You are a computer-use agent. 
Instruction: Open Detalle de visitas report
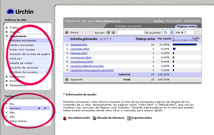(x=21, y=63)
